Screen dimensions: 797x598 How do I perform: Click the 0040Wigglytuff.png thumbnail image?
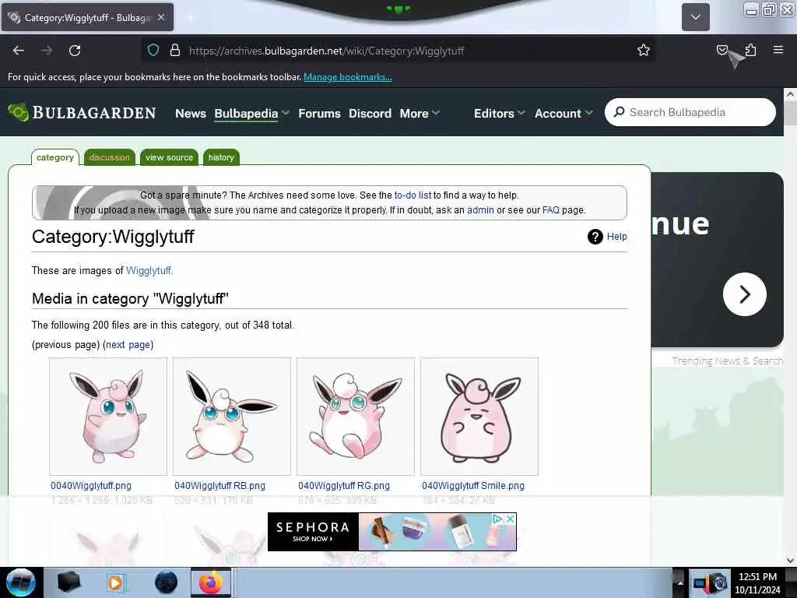[107, 417]
